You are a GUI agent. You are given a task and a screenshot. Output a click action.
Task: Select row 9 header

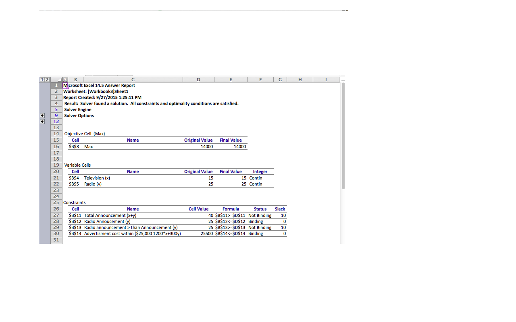(x=56, y=116)
